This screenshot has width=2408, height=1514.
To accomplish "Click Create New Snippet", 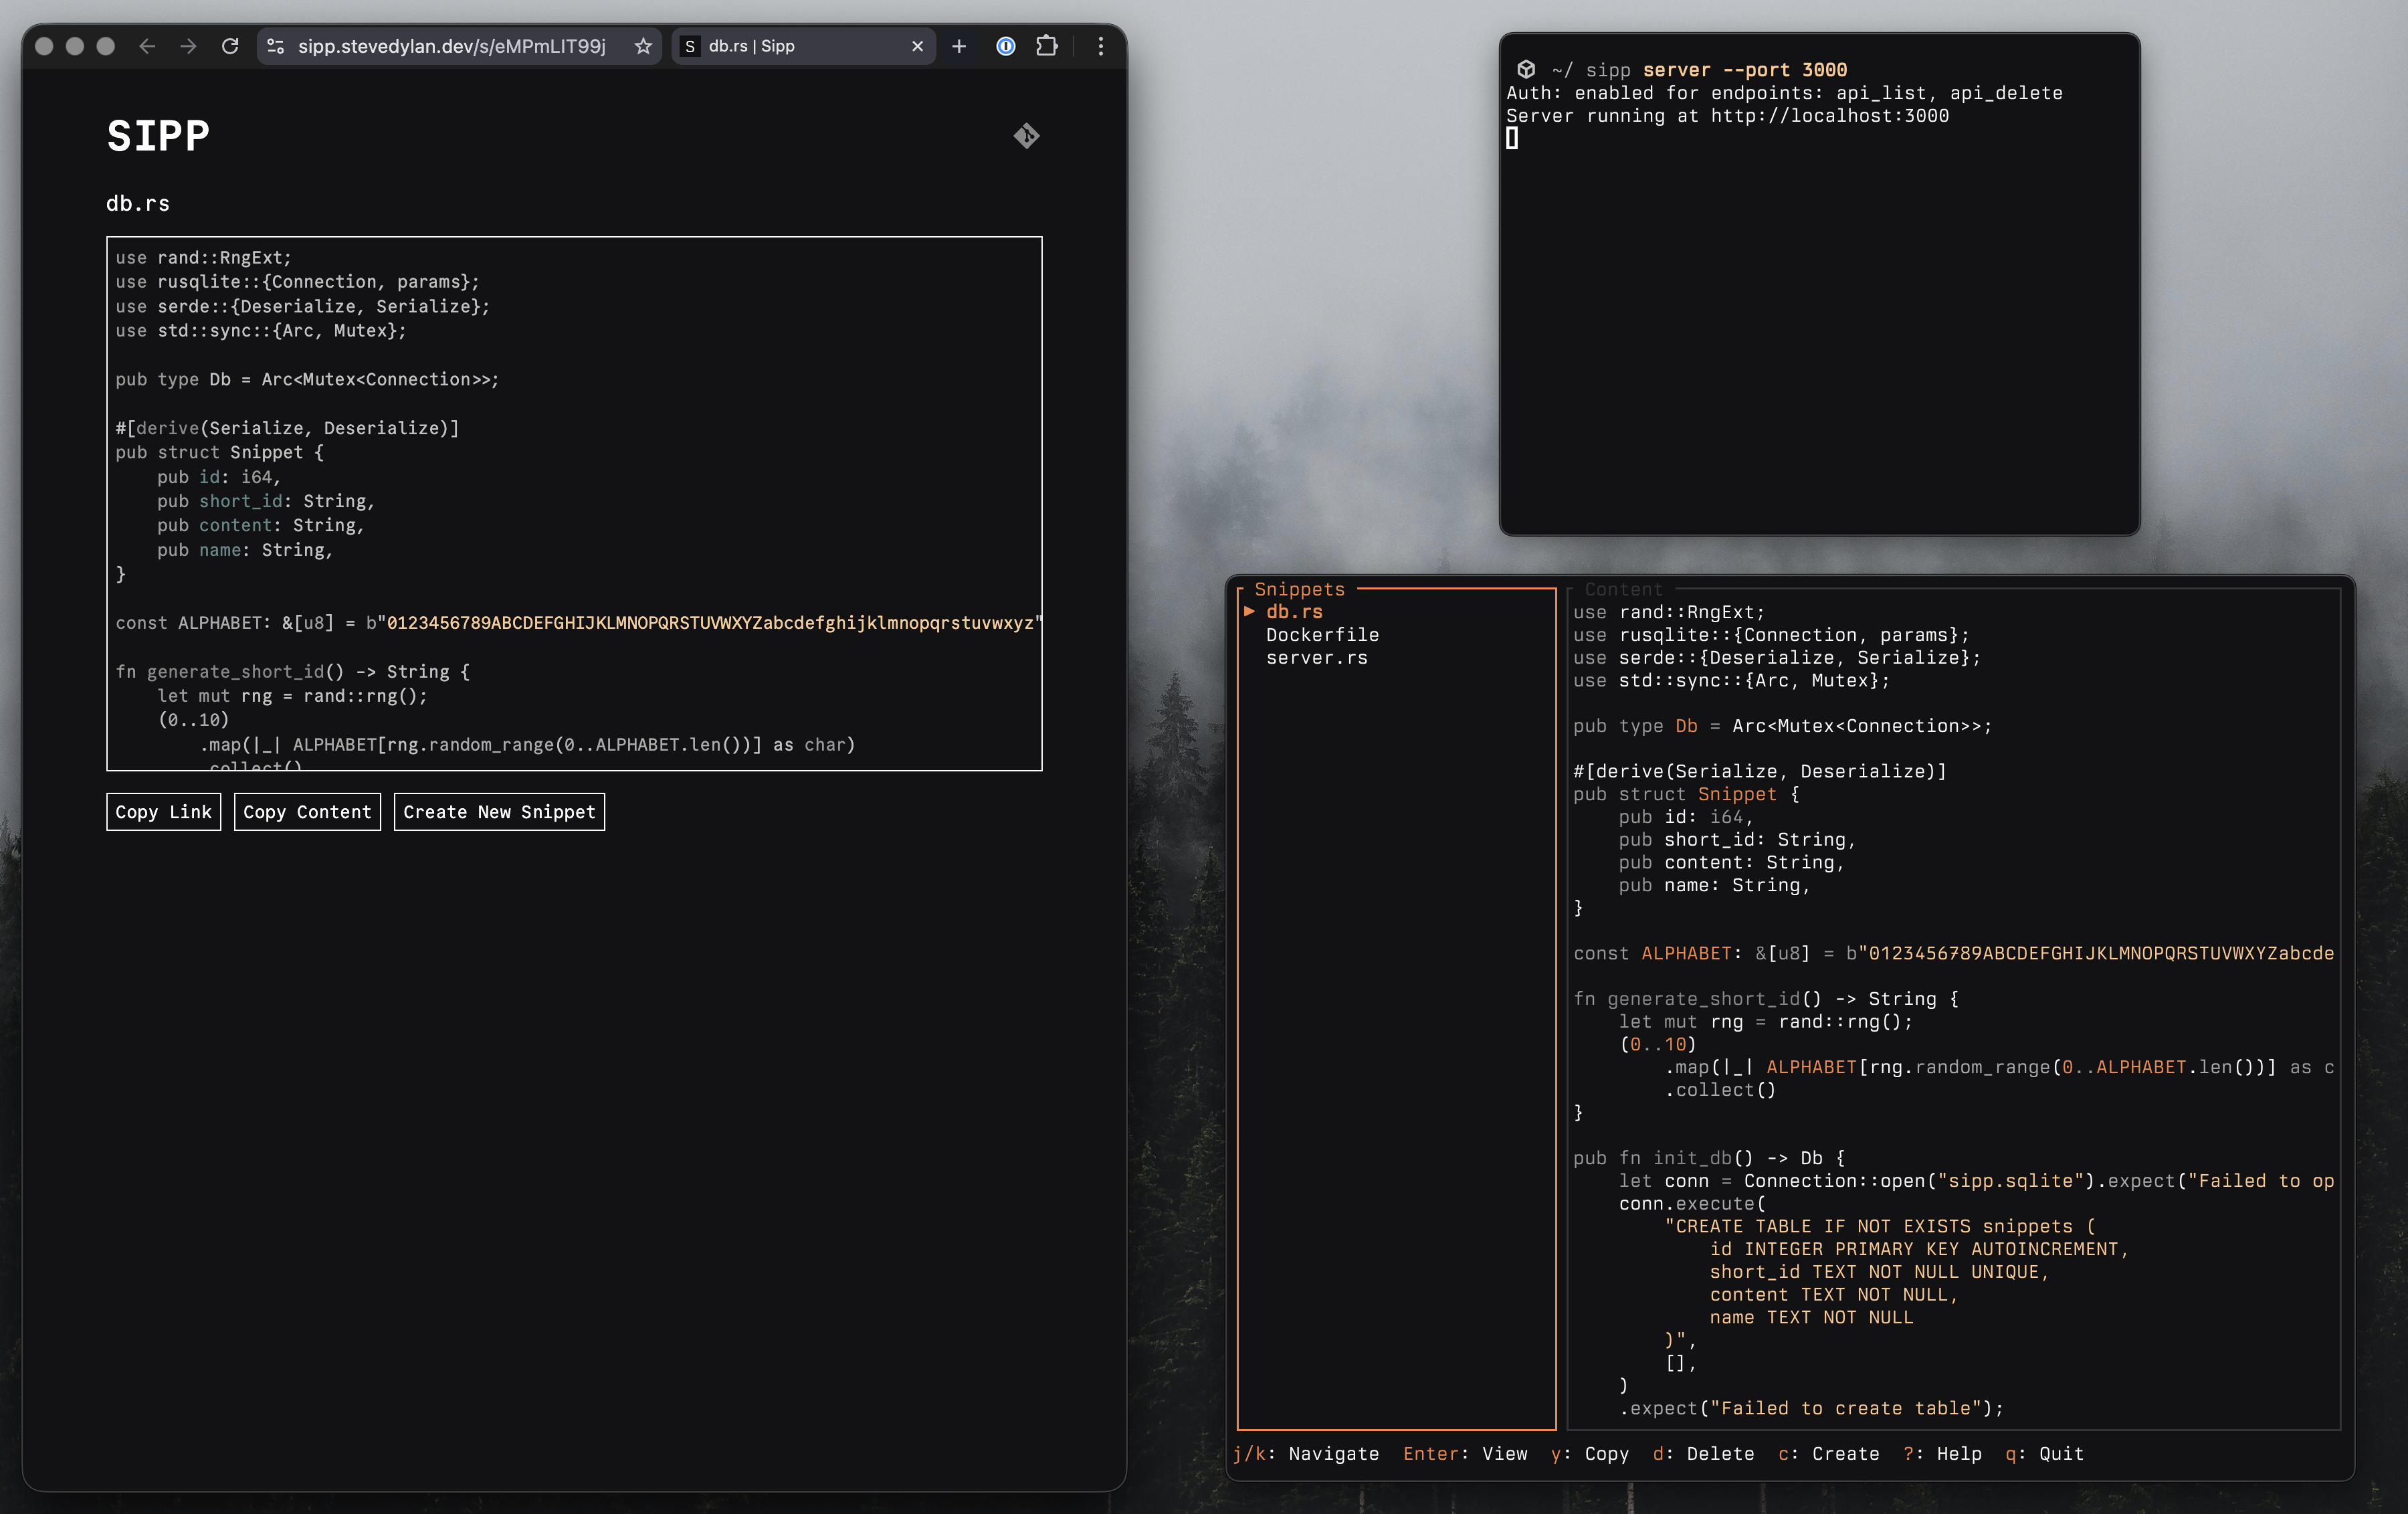I will pos(499,812).
